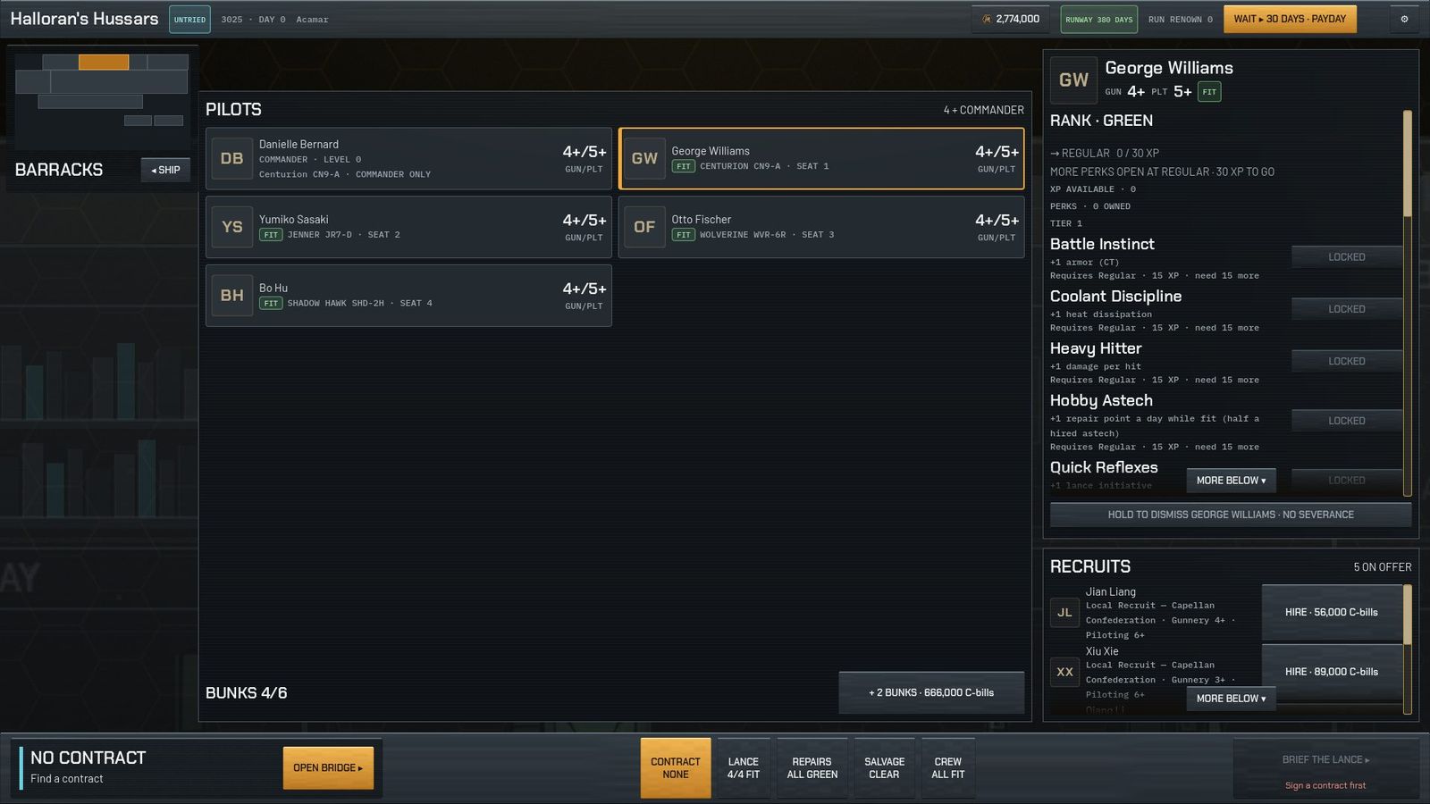
Task: Click the Run Renown 0 label
Action: coord(1180,20)
